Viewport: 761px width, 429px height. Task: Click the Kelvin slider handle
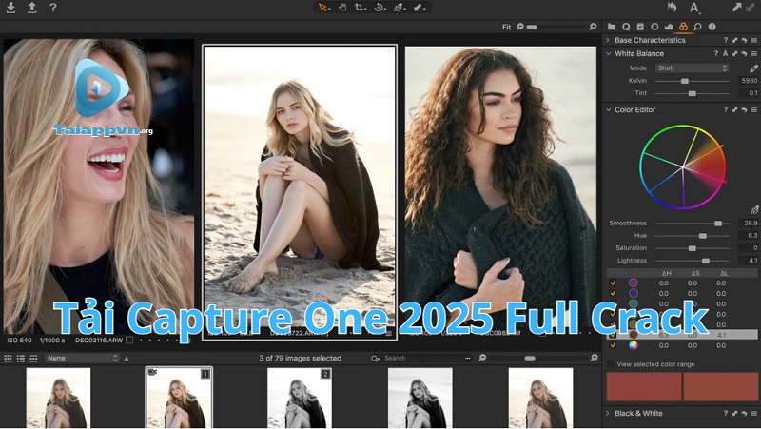(x=684, y=81)
